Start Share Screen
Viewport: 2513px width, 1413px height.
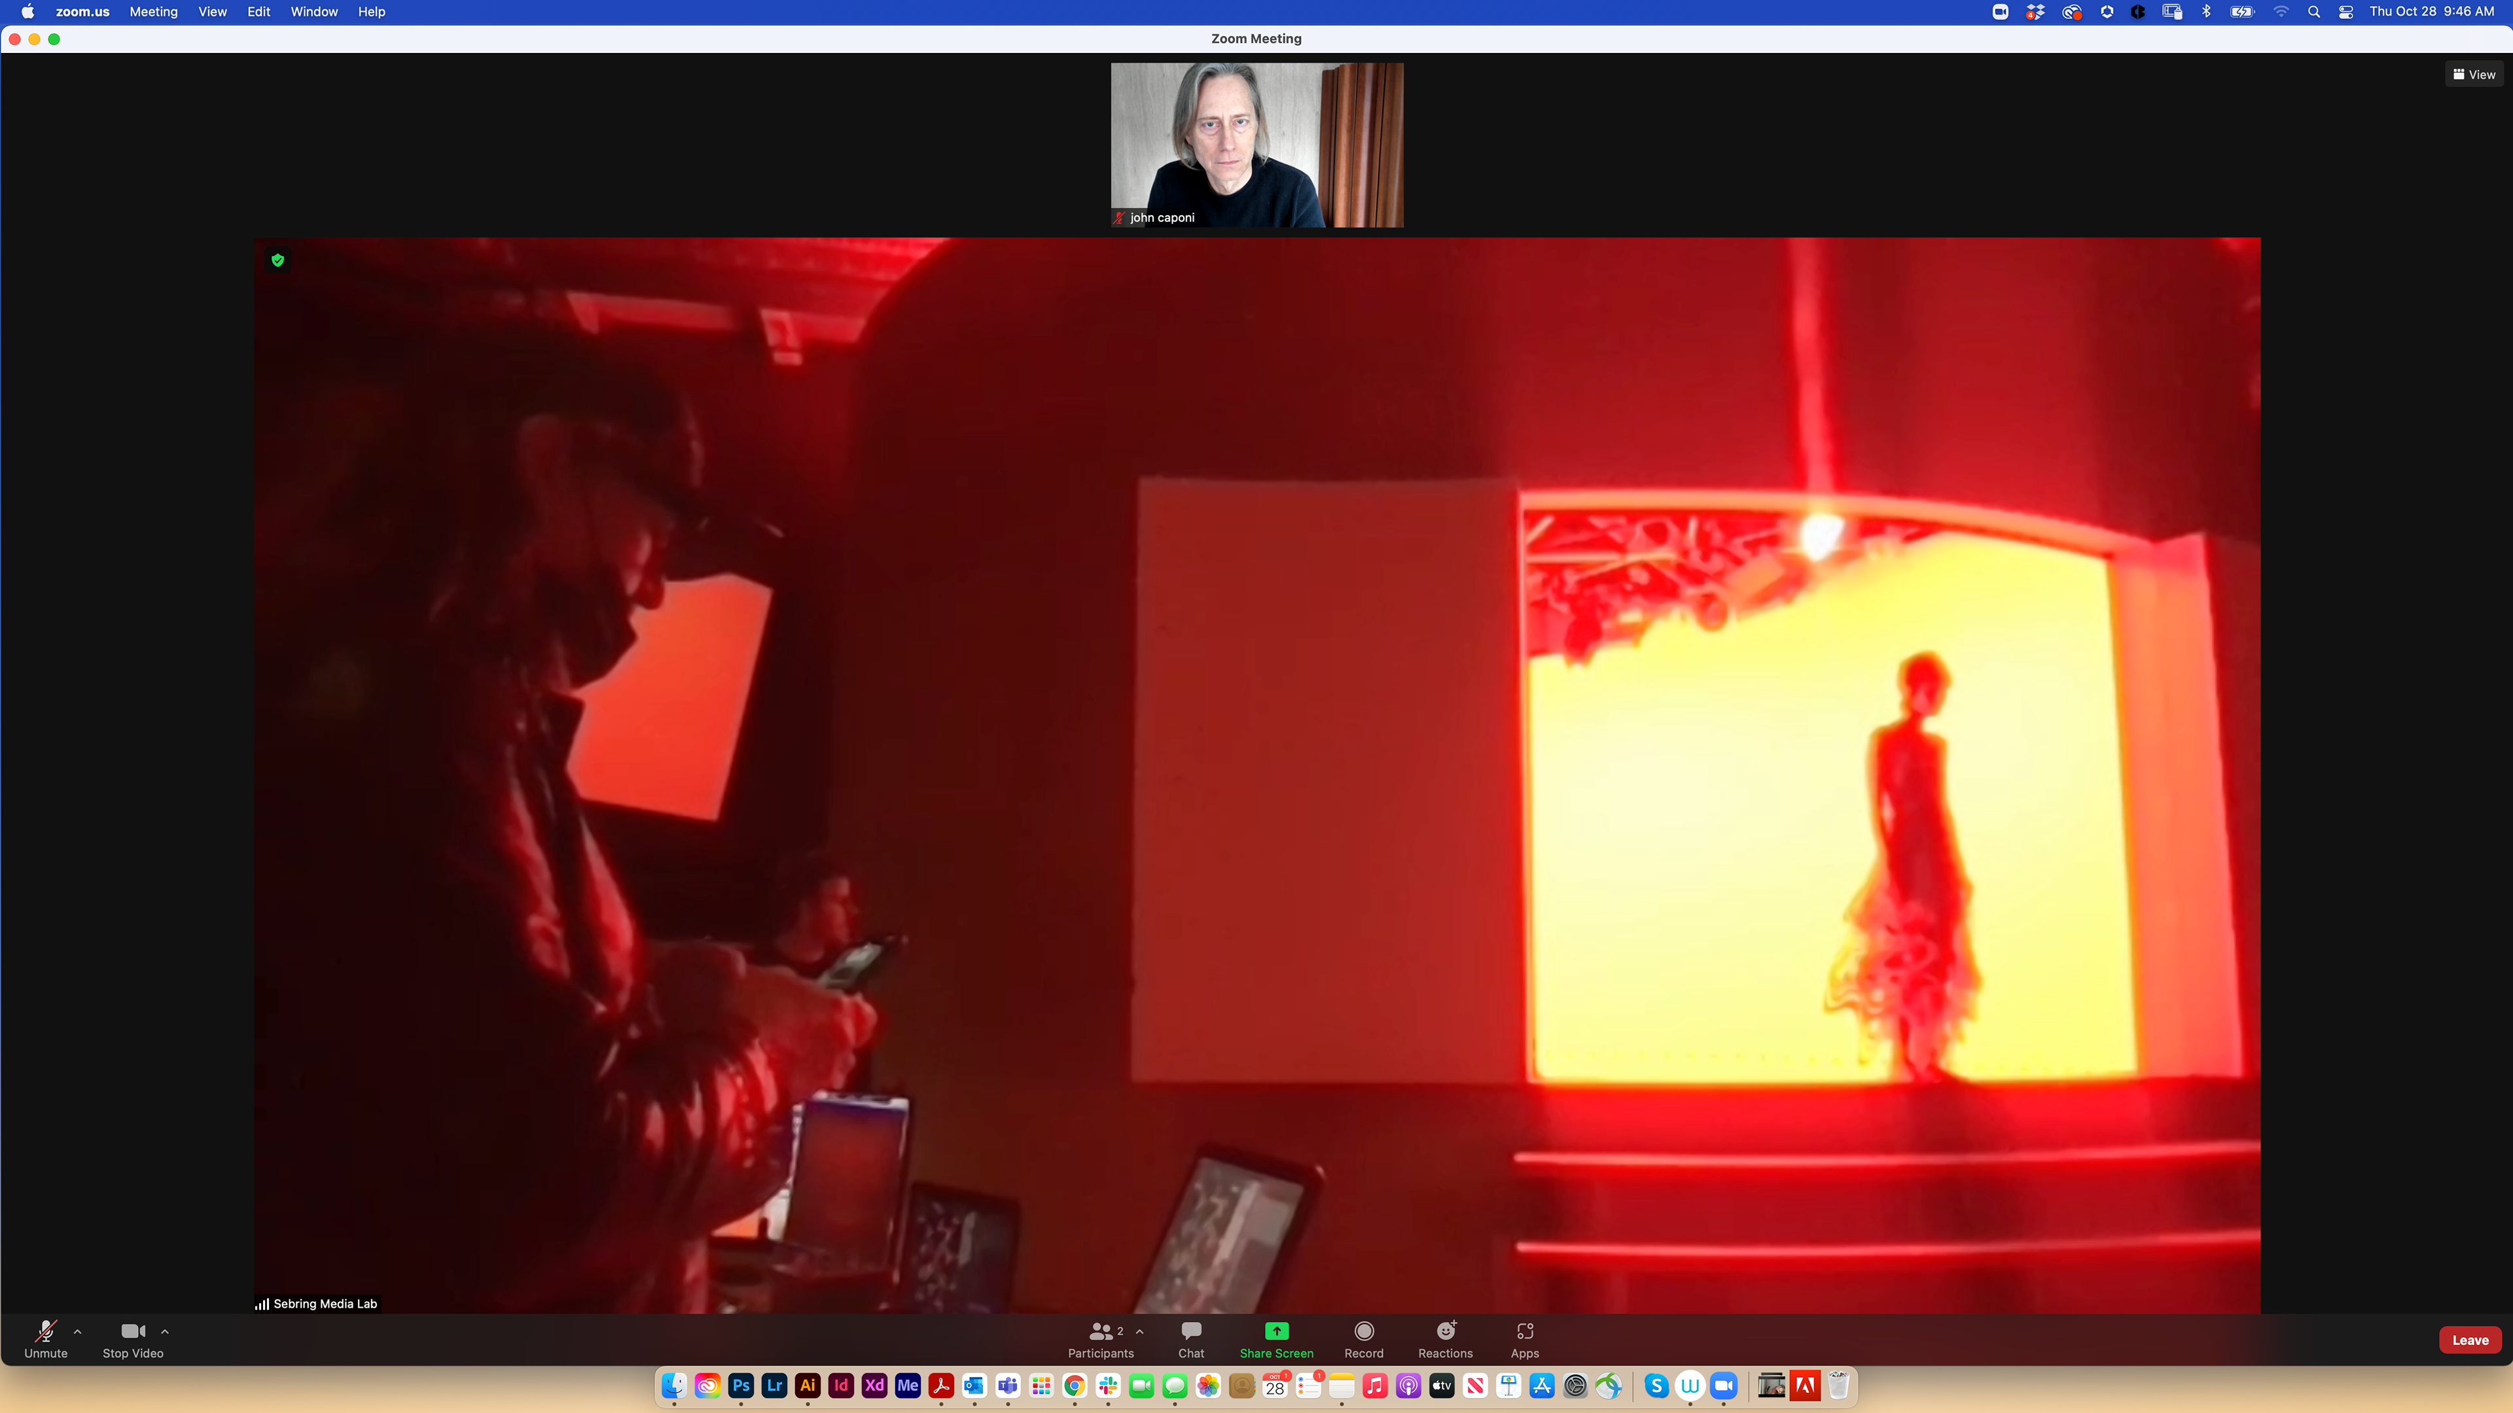point(1276,1339)
